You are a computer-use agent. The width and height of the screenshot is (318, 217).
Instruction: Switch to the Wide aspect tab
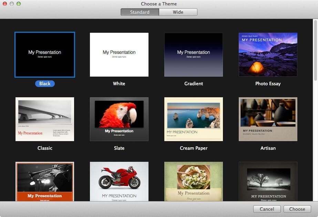[x=178, y=12]
